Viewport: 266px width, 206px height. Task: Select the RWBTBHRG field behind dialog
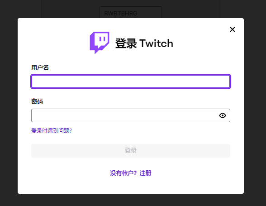(131, 13)
